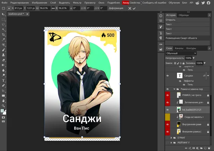This screenshot has height=151, width=214.
Task: Switch to the Каналы tab
Action: click(x=179, y=48)
